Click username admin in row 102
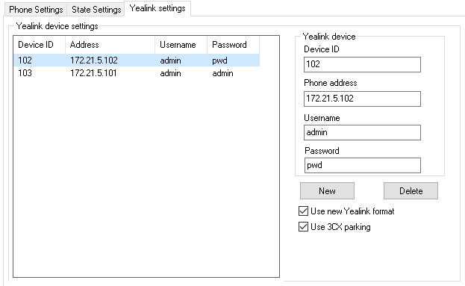Viewport: 465px width, 286px height. [x=170, y=60]
